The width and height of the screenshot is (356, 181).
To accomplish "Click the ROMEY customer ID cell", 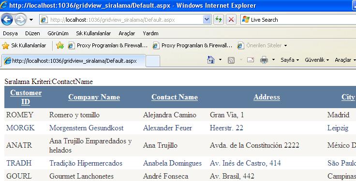I will (x=20, y=115).
